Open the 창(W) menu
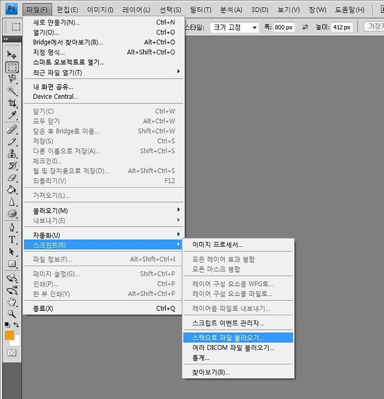Image resolution: width=384 pixels, height=399 pixels. 318,10
